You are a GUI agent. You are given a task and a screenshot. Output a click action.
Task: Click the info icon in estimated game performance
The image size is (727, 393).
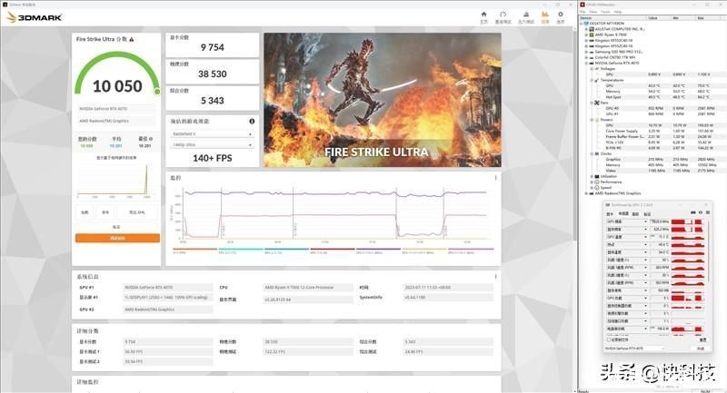click(x=252, y=122)
